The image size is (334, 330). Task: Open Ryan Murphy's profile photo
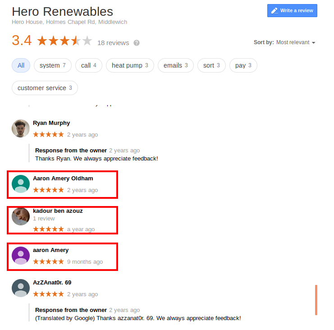[x=21, y=128]
